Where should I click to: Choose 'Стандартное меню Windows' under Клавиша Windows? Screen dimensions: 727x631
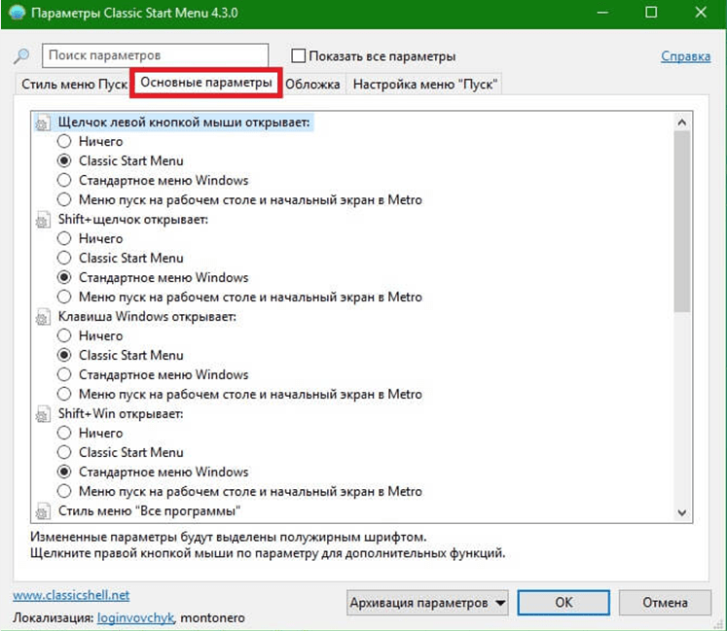(64, 374)
